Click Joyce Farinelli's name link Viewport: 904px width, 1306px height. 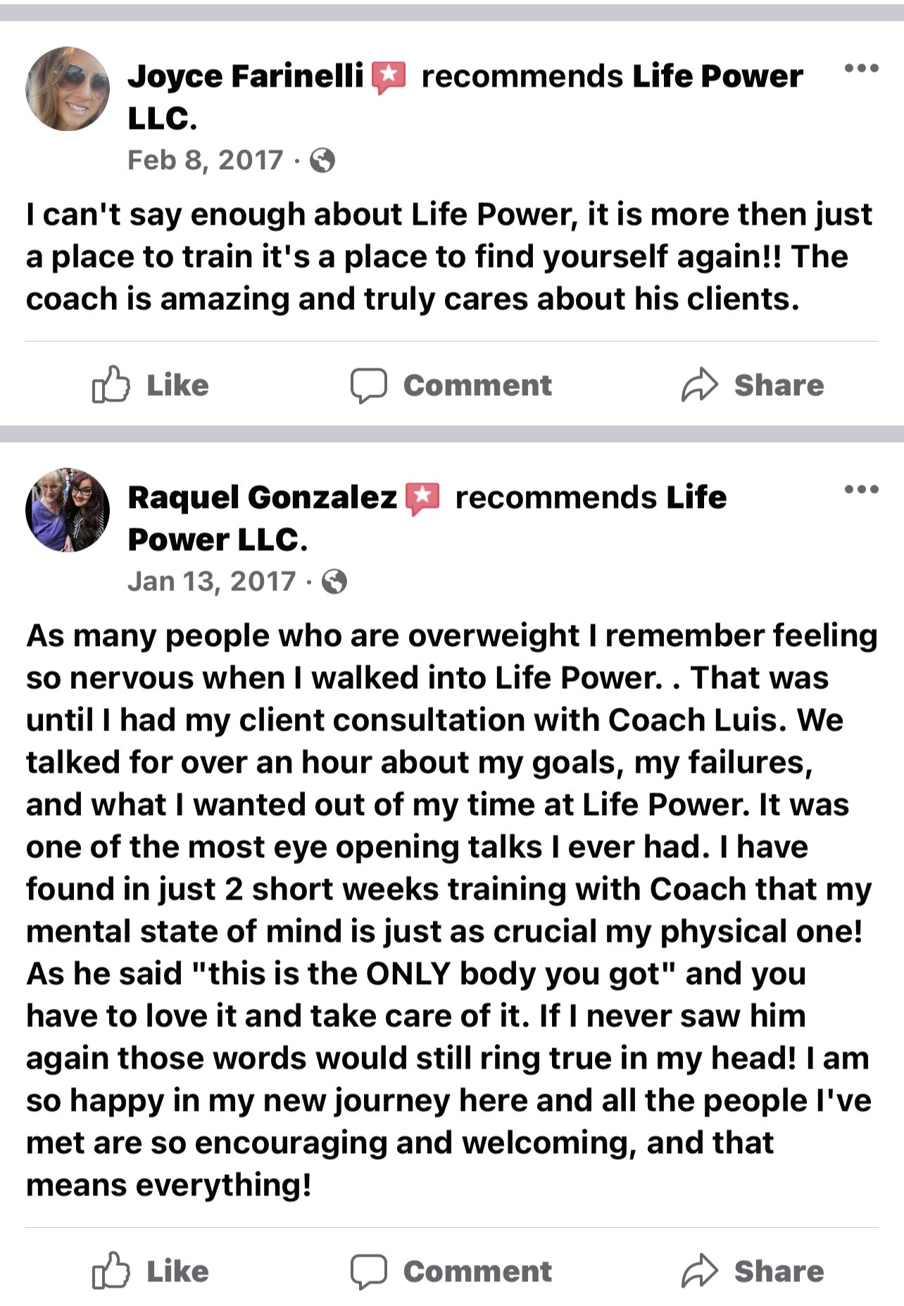tap(245, 76)
